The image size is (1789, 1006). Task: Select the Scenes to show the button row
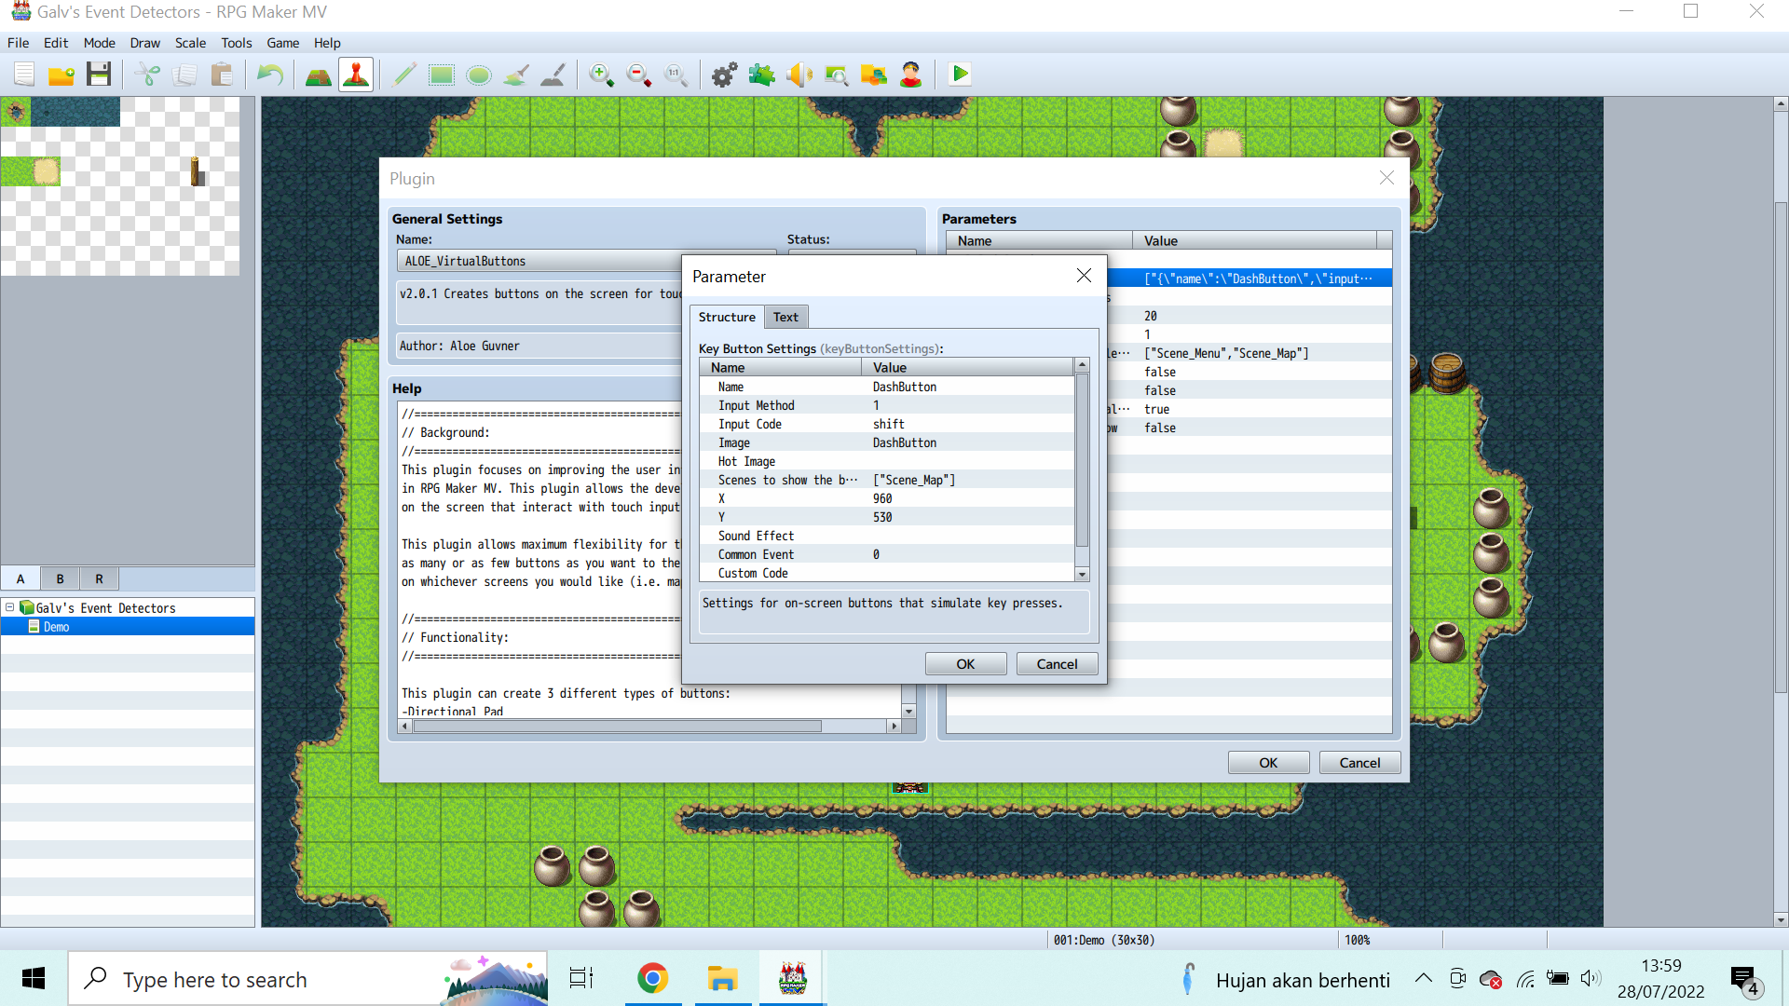(x=887, y=480)
